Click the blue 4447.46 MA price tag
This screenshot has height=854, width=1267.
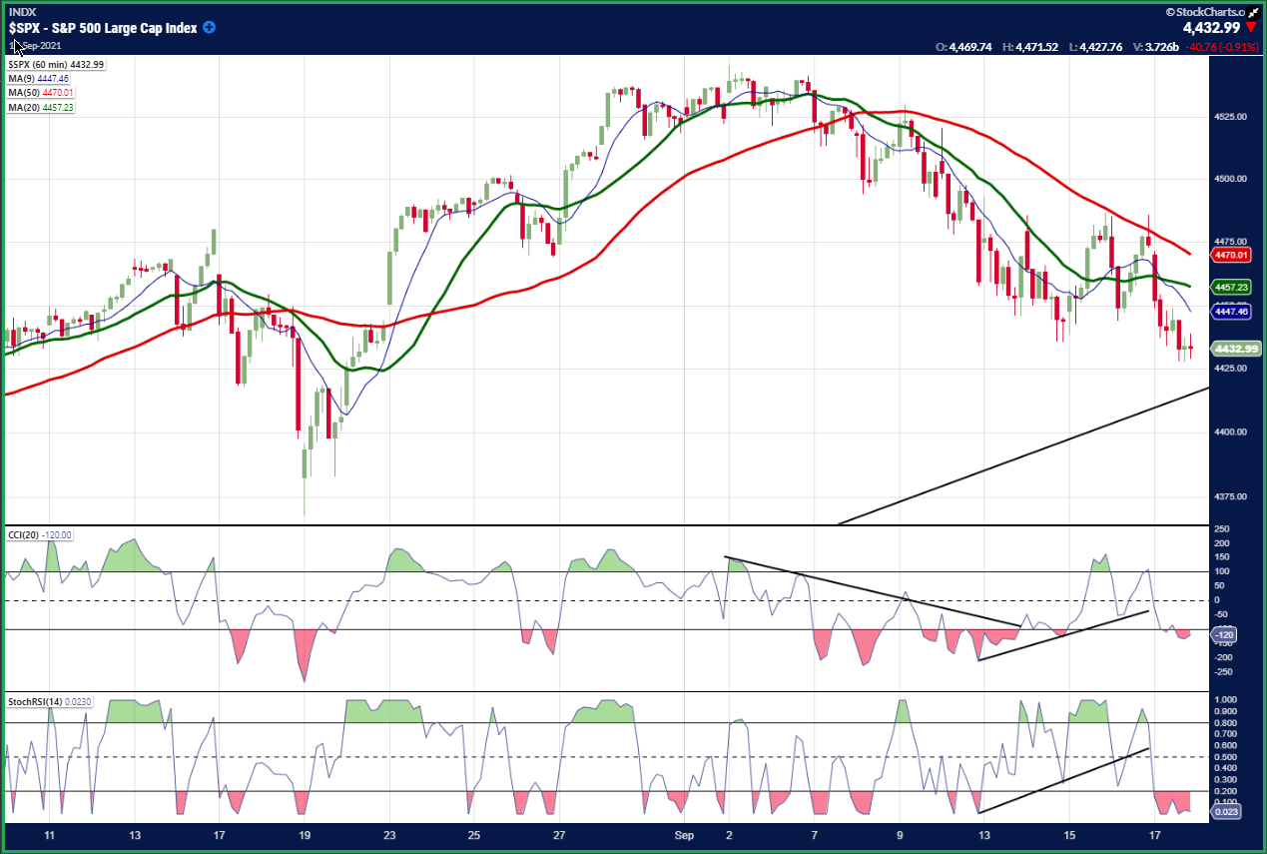pos(1232,312)
